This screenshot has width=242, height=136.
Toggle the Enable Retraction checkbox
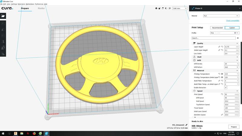226,88
